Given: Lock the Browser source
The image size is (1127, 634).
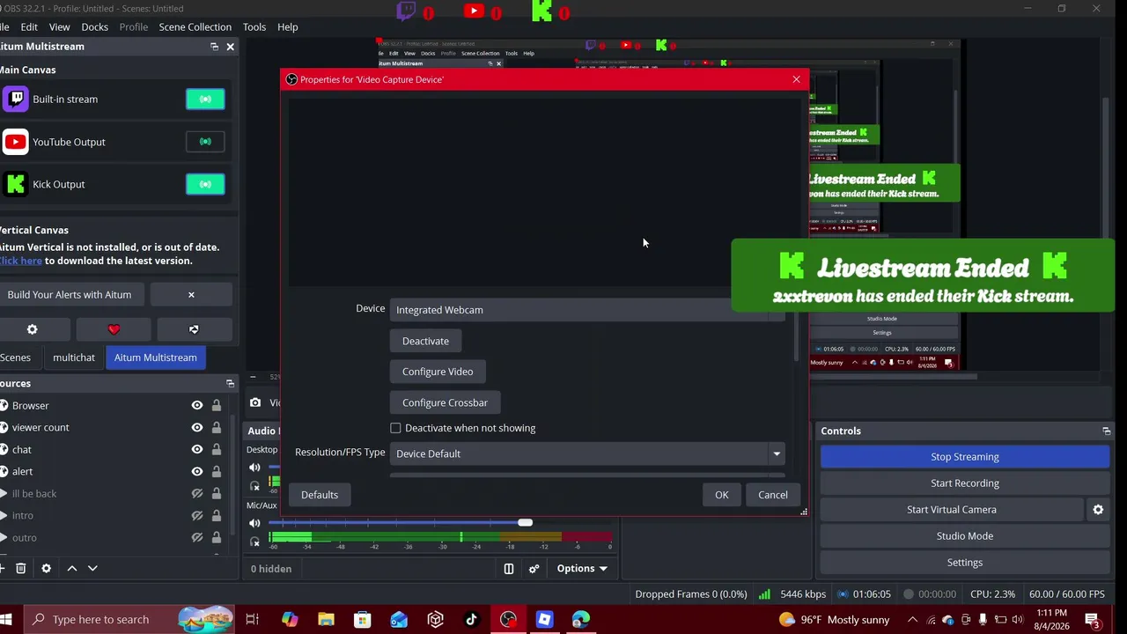Looking at the screenshot, I should click(x=216, y=406).
